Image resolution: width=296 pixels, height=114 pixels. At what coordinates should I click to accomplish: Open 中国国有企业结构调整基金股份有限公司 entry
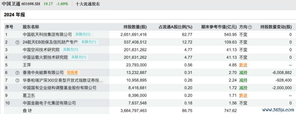(59, 88)
